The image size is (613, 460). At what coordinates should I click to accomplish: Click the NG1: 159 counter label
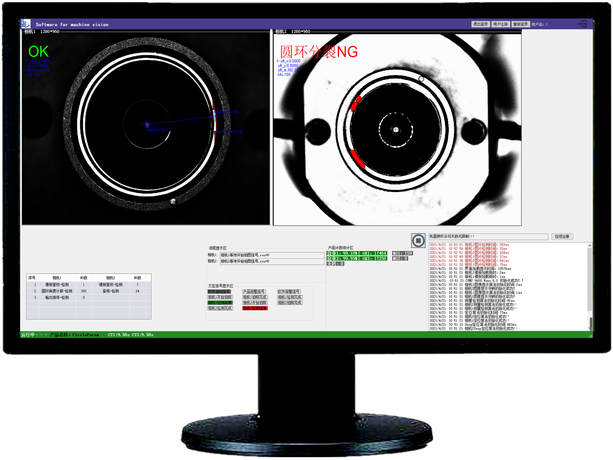[x=402, y=253]
